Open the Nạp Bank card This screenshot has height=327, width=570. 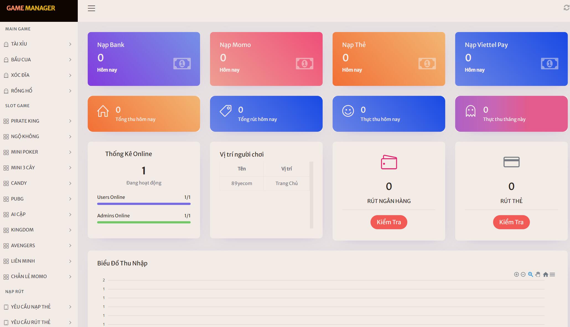144,59
